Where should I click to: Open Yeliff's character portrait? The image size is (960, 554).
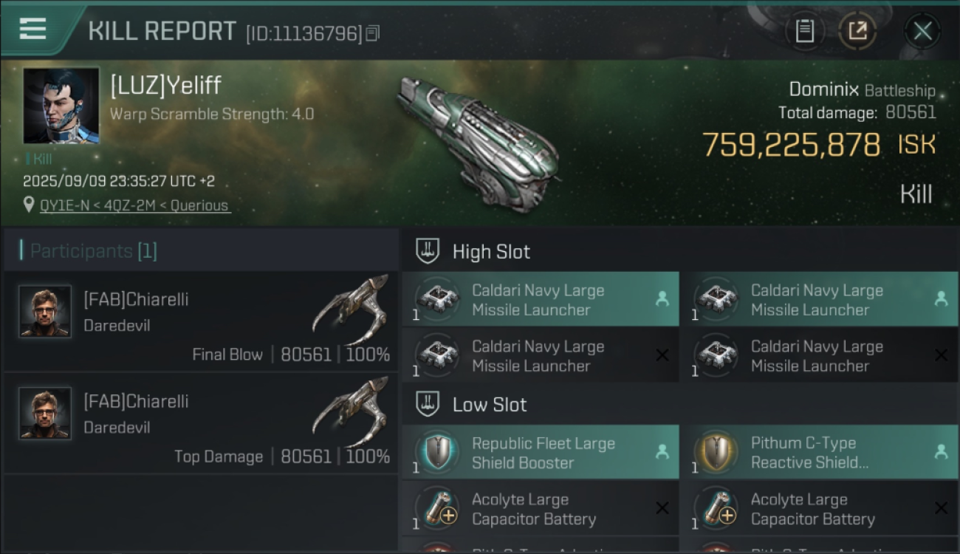point(61,106)
